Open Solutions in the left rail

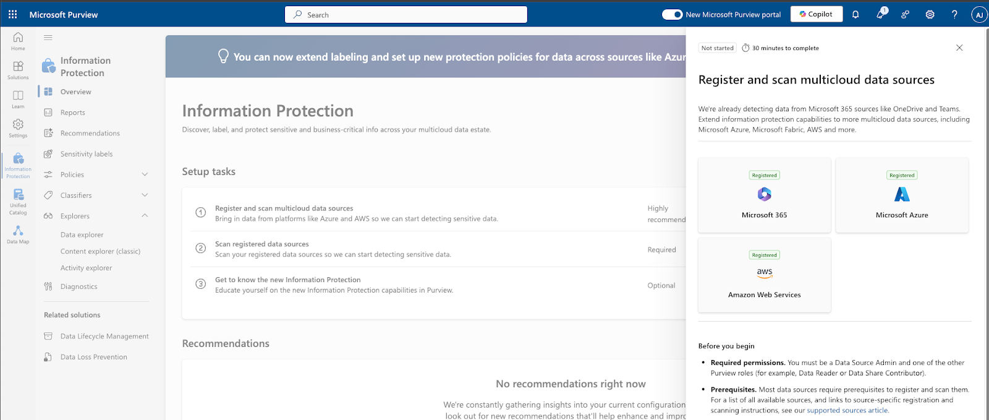(x=18, y=70)
